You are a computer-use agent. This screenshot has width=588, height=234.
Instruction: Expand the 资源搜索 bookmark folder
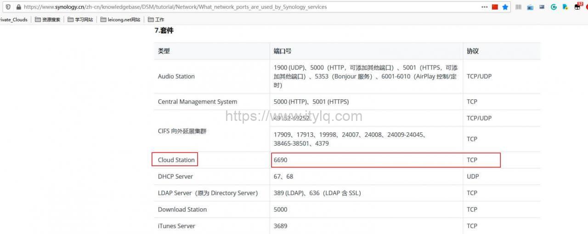tap(47, 20)
